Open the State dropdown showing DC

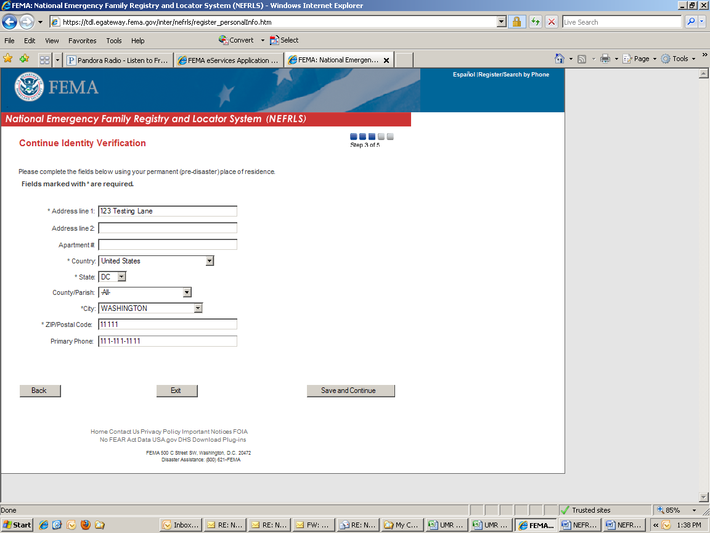coord(112,276)
